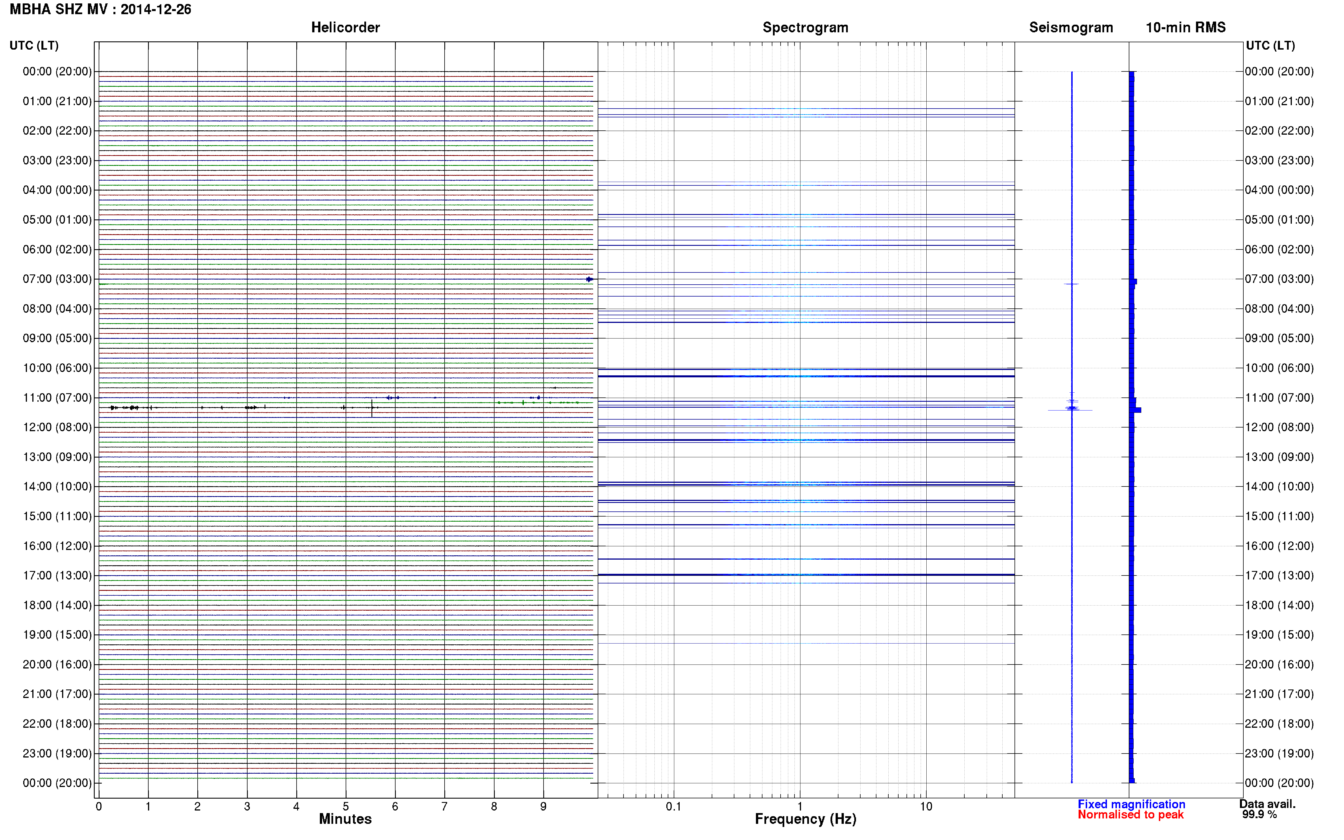Click the Frequency (Hz) axis label
The width and height of the screenshot is (1344, 840).
tap(805, 819)
